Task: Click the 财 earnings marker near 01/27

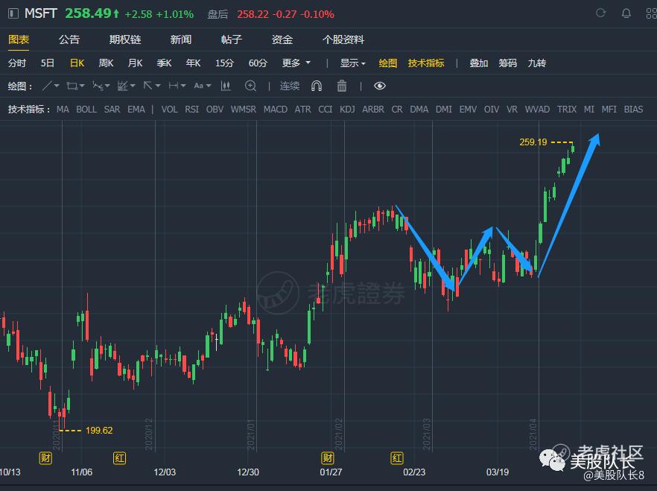Action: pyautogui.click(x=327, y=458)
